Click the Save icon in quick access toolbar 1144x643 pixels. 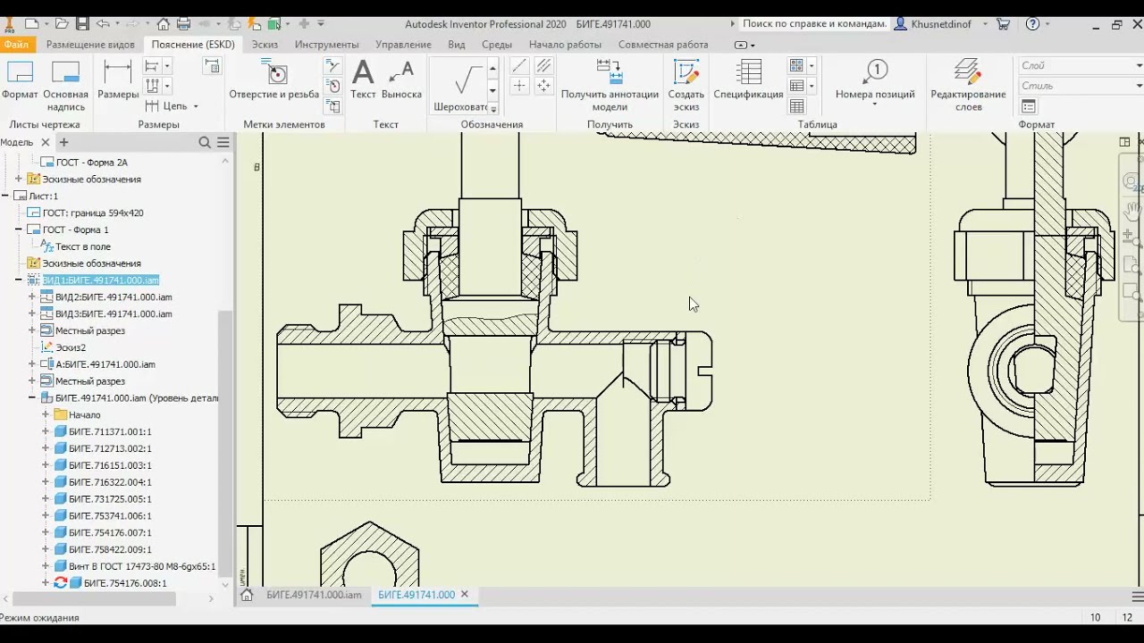[82, 24]
